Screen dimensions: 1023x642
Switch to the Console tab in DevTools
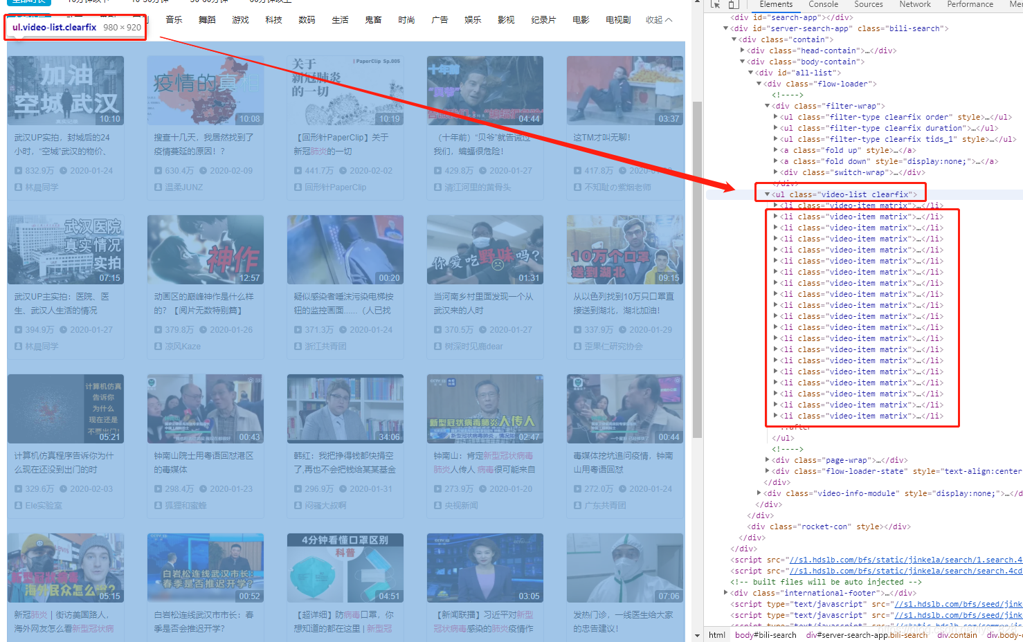click(823, 4)
